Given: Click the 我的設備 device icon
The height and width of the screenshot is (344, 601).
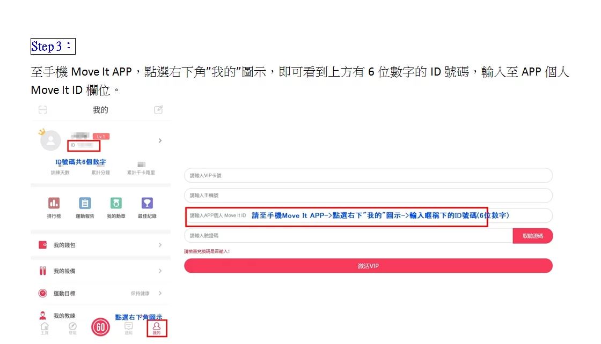Looking at the screenshot, I should click(42, 271).
